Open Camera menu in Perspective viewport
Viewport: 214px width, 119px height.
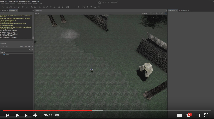[x=38, y=13]
